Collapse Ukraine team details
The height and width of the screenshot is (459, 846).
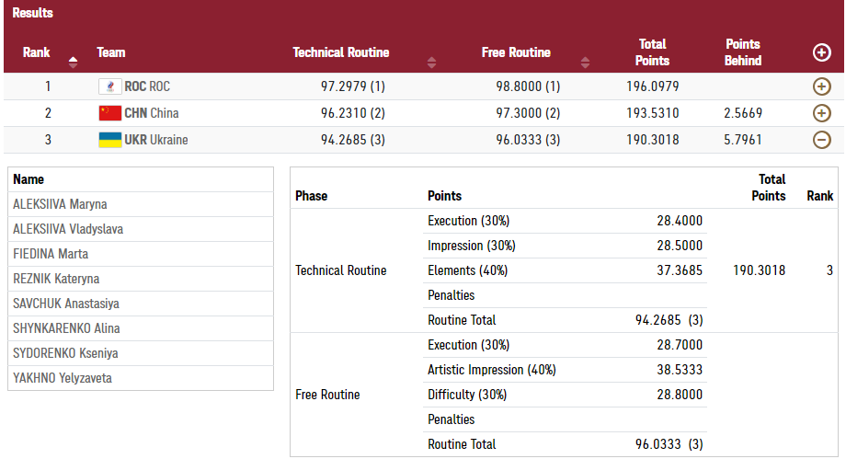[822, 140]
